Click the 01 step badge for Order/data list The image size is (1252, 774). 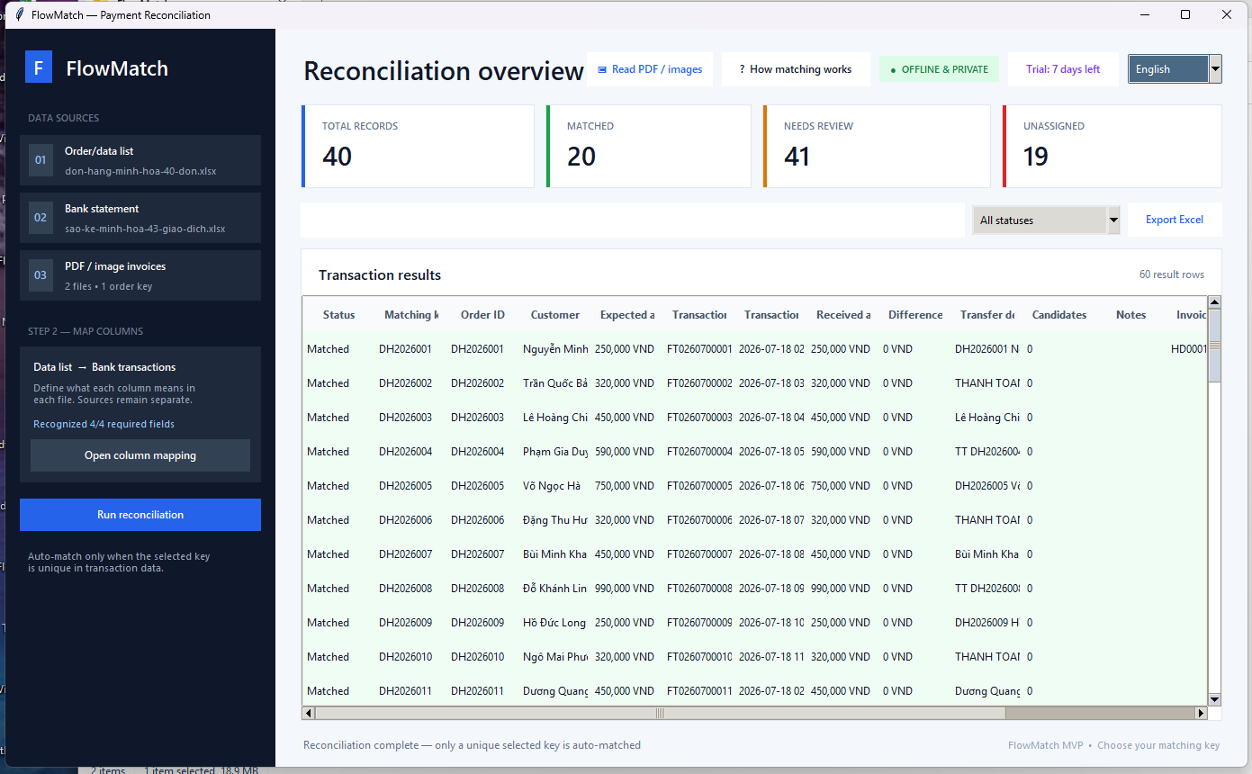[41, 160]
